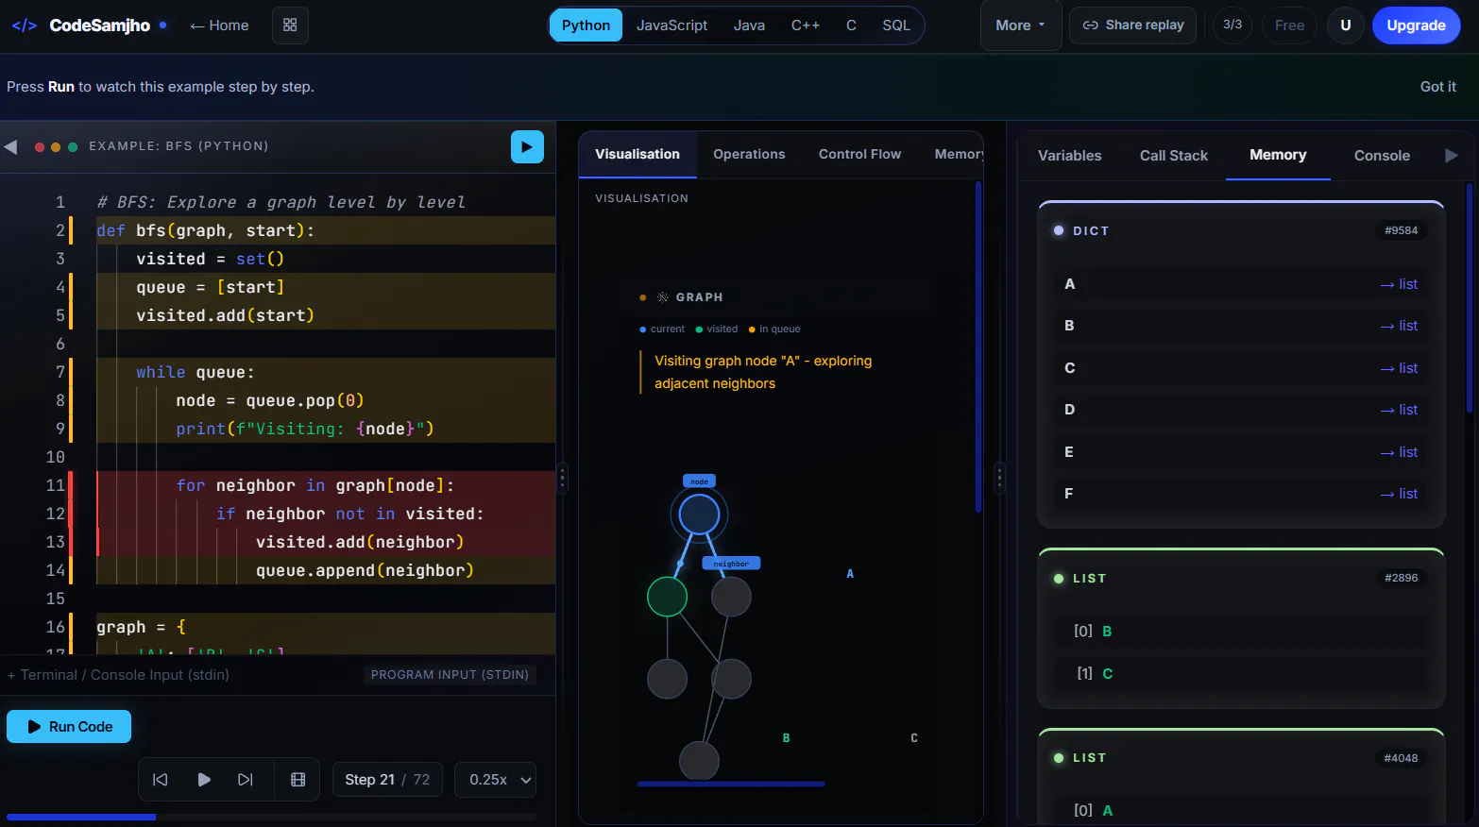Click the Free plan badge
The width and height of the screenshot is (1479, 827).
1289,25
